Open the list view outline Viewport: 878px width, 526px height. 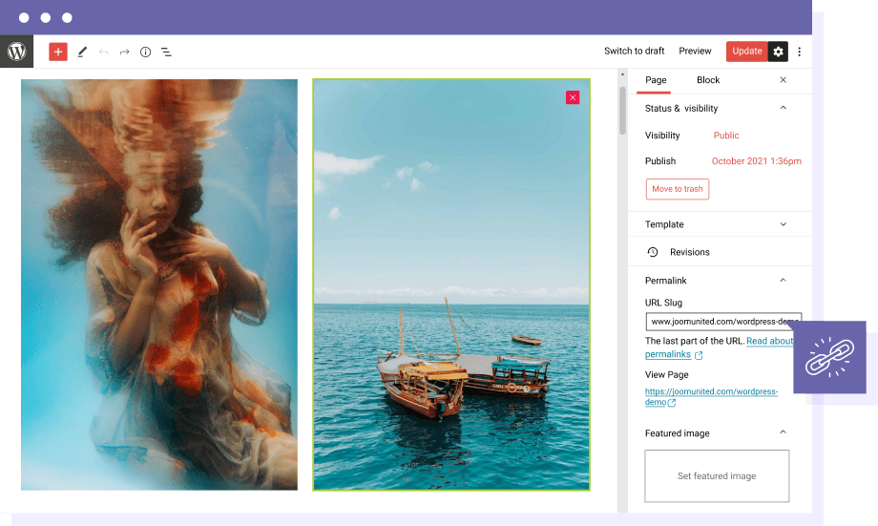pyautogui.click(x=166, y=52)
